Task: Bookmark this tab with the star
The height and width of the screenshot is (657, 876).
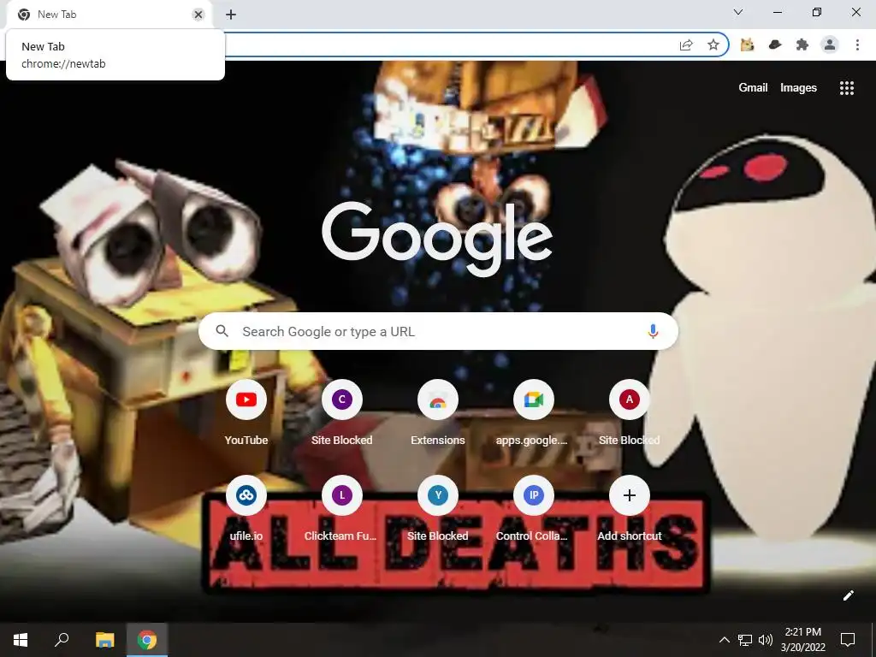Action: [x=713, y=45]
